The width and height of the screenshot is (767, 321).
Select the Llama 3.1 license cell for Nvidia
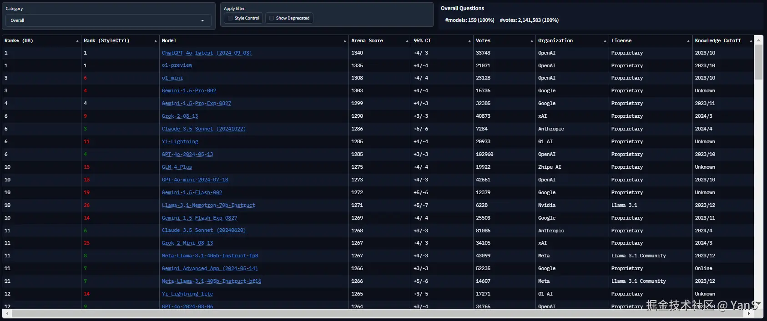click(624, 206)
